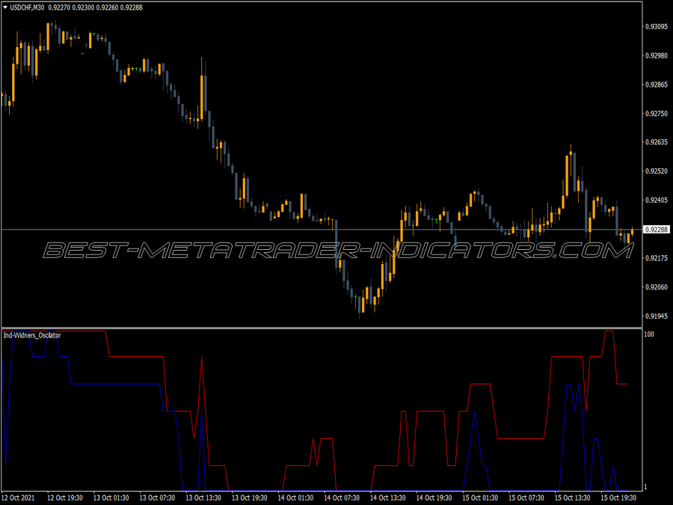Click the 0.92635 price scale label
The width and height of the screenshot is (673, 505).
pyautogui.click(x=657, y=142)
